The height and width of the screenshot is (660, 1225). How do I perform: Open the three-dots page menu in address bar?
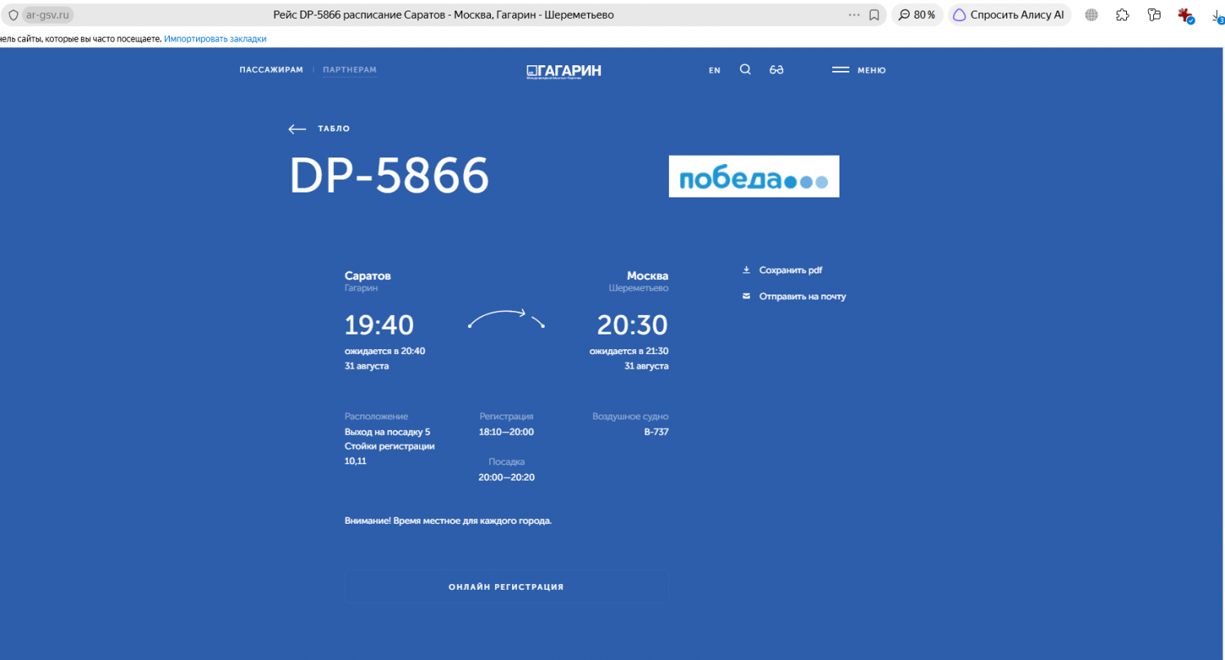pos(854,15)
